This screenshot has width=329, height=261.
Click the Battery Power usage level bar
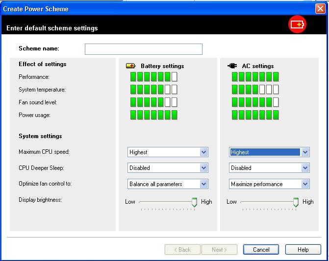pyautogui.click(x=153, y=115)
